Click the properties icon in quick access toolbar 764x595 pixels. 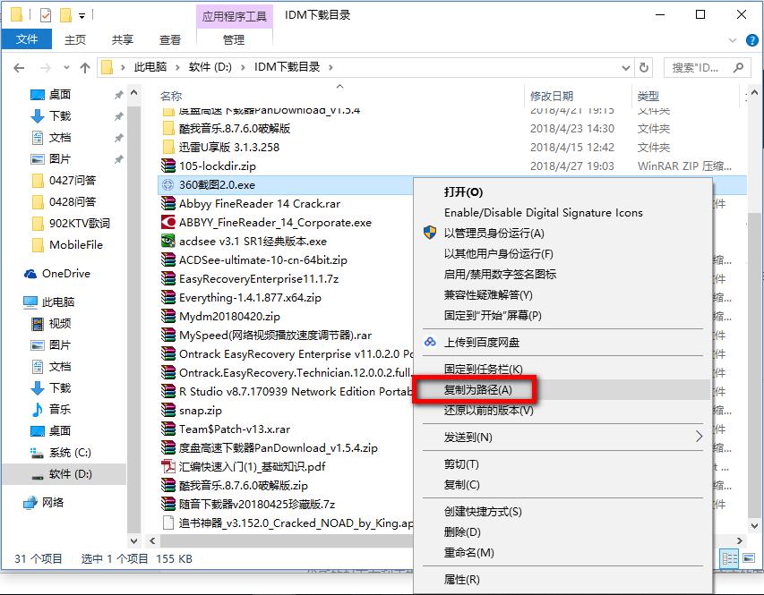coord(45,13)
